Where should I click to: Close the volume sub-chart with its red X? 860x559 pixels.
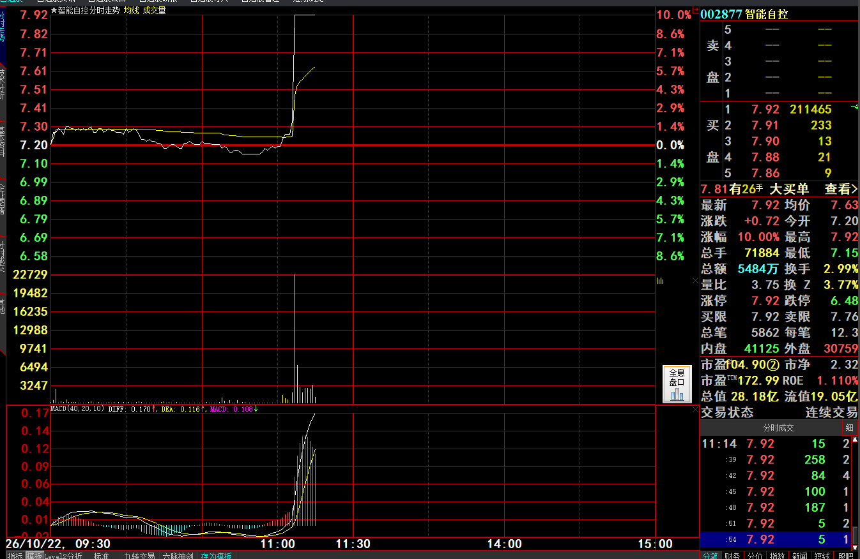[696, 281]
